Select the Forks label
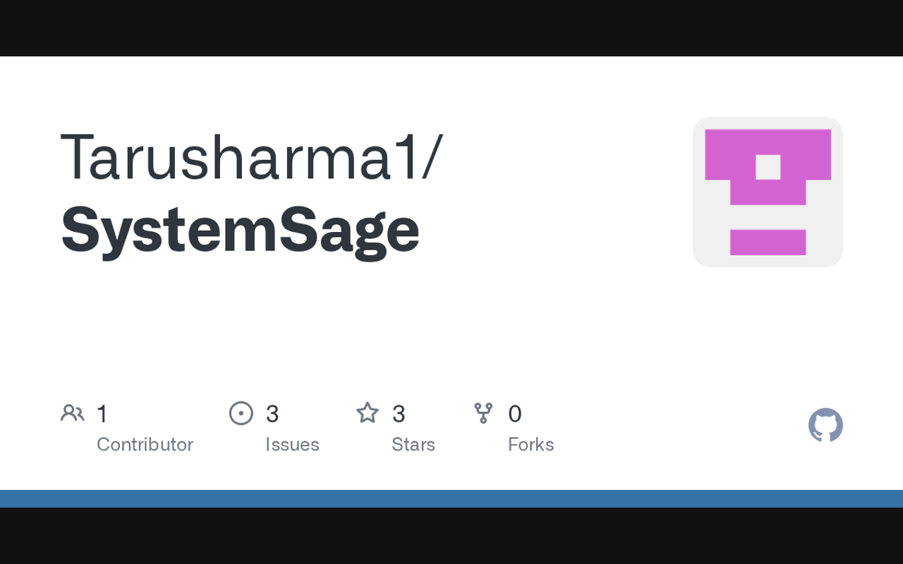Screen dimensions: 903x564 pyautogui.click(x=531, y=444)
